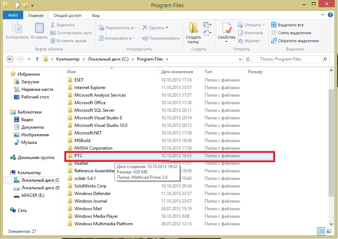Click Deselect all (Снять выделение)
Image resolution: width=338 pixels, height=239 pixels.
point(291,33)
